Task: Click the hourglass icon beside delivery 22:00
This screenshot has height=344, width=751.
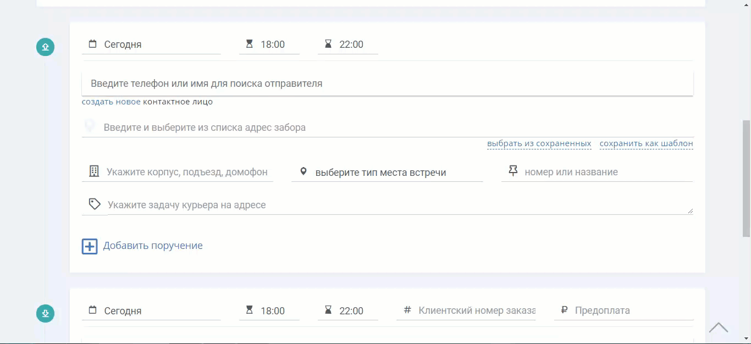Action: point(328,310)
